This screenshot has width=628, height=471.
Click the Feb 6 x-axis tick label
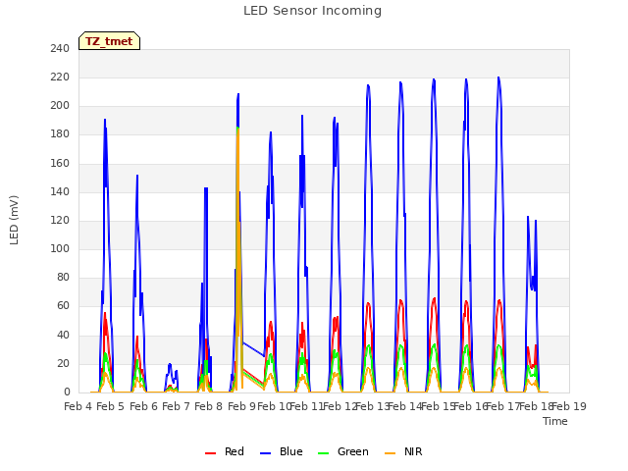coord(144,406)
